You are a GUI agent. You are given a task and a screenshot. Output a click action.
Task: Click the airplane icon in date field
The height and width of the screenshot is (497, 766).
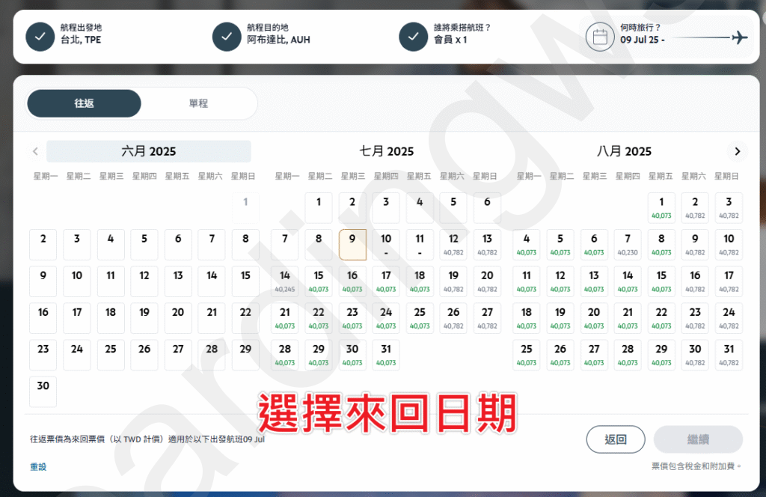[740, 37]
